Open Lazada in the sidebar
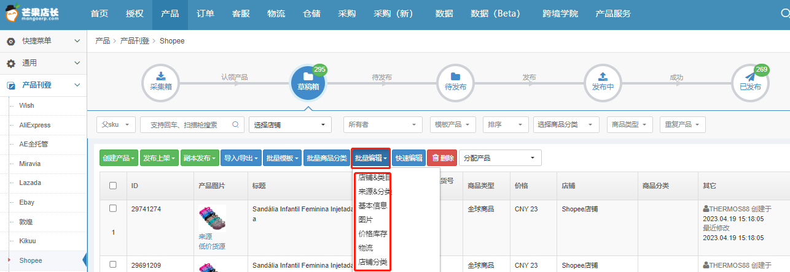 pos(31,183)
